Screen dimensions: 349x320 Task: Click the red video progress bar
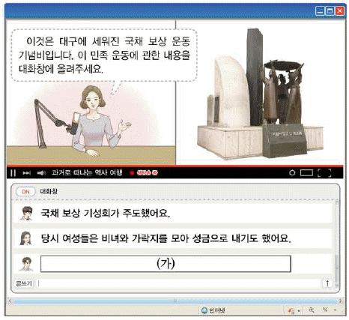[174, 166]
